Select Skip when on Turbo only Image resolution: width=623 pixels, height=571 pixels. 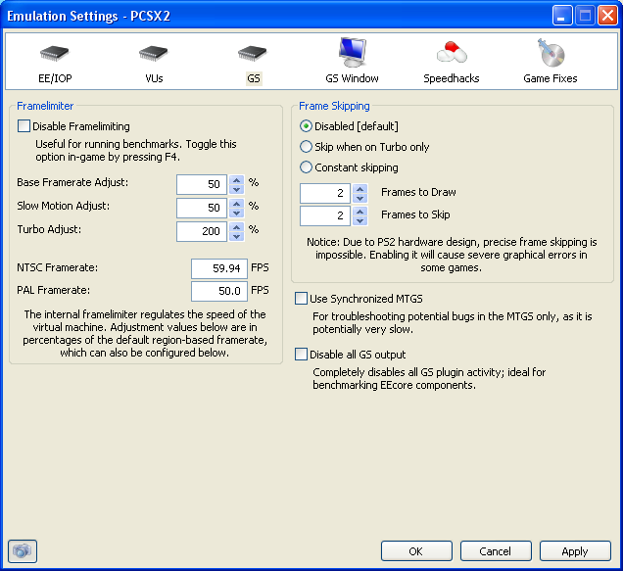tap(306, 147)
